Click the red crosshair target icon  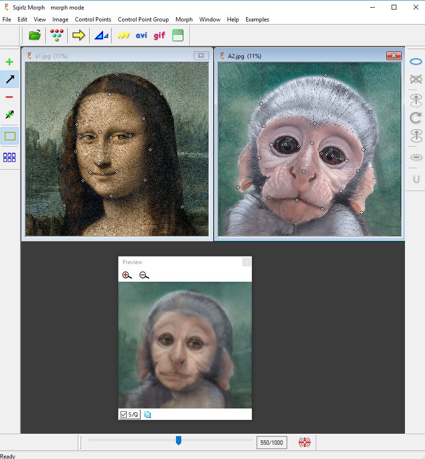click(304, 442)
